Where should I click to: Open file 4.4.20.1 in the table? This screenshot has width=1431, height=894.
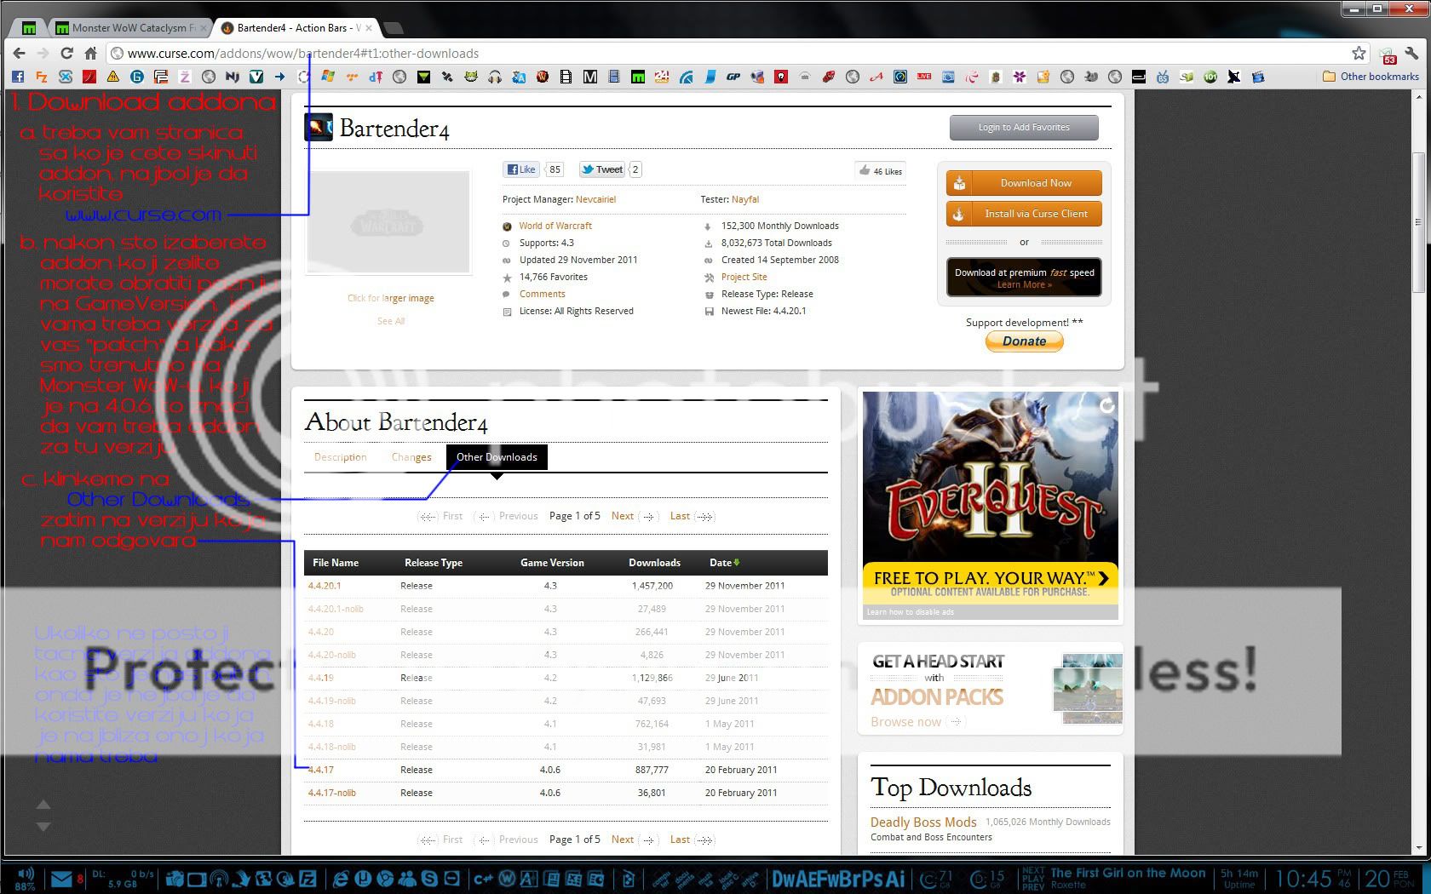(x=325, y=586)
